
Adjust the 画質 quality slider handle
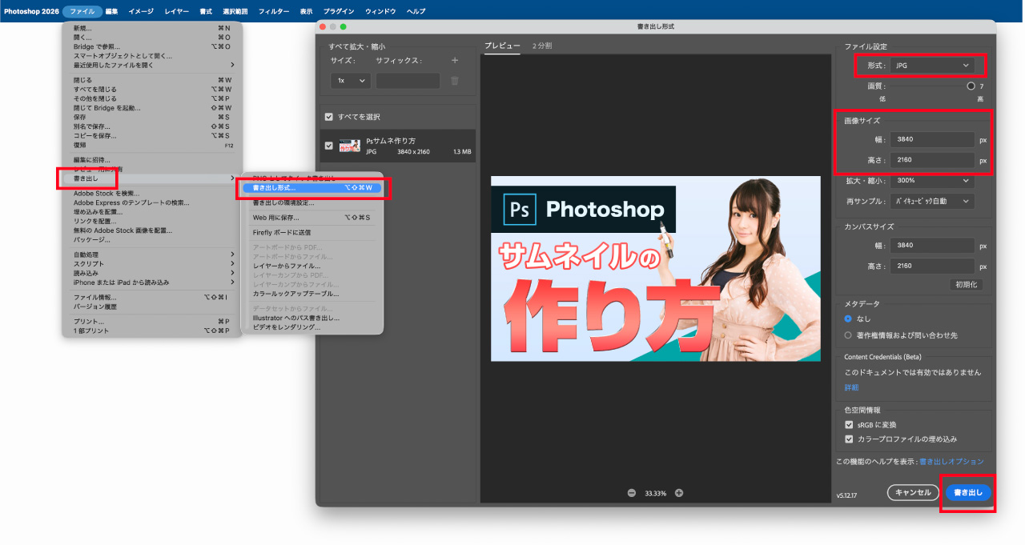[971, 86]
